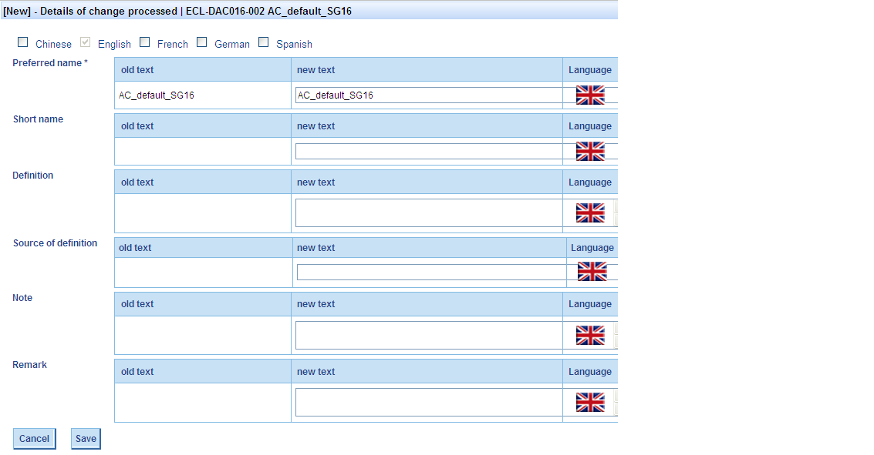Viewport: 874px width, 455px height.
Task: Enable the Spanish language checkbox
Action: point(264,43)
